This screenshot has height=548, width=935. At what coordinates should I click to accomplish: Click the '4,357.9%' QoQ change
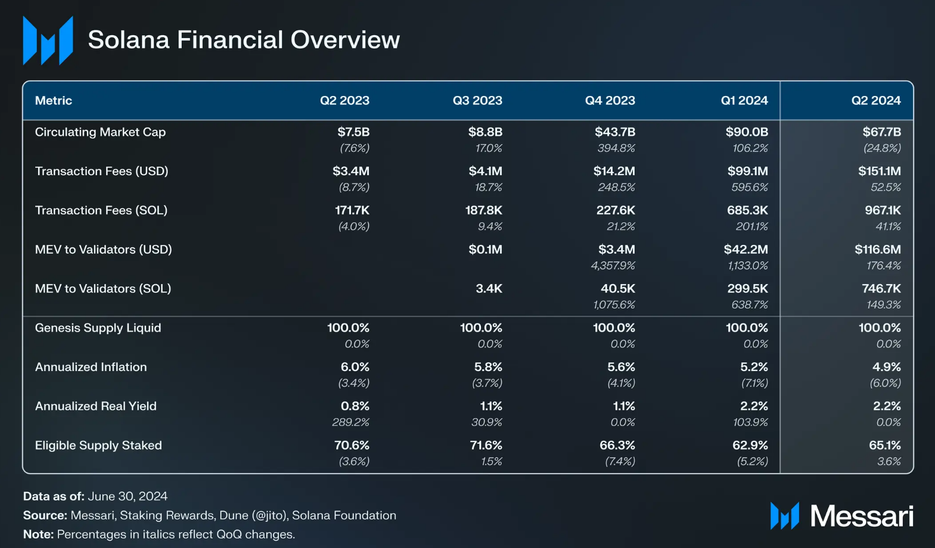pos(613,266)
